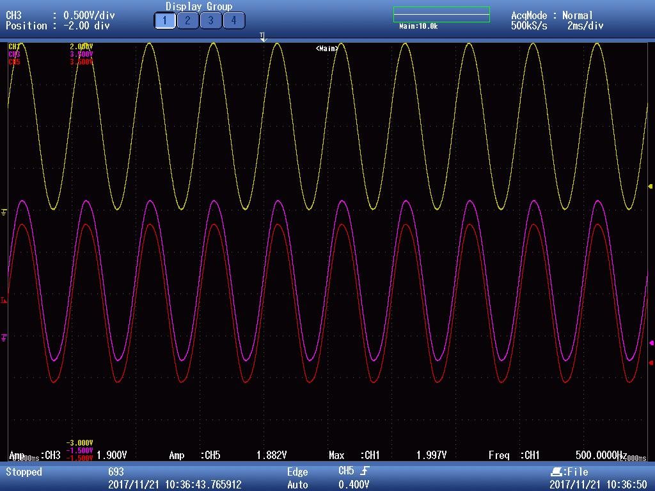Click the AcqMode : Normal label
This screenshot has height=491, width=655.
(x=552, y=15)
